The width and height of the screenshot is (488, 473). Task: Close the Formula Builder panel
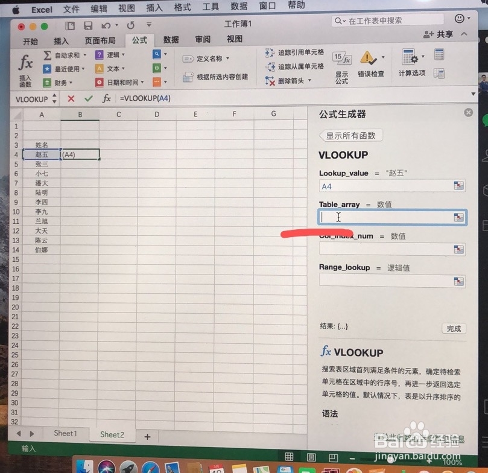click(x=468, y=113)
